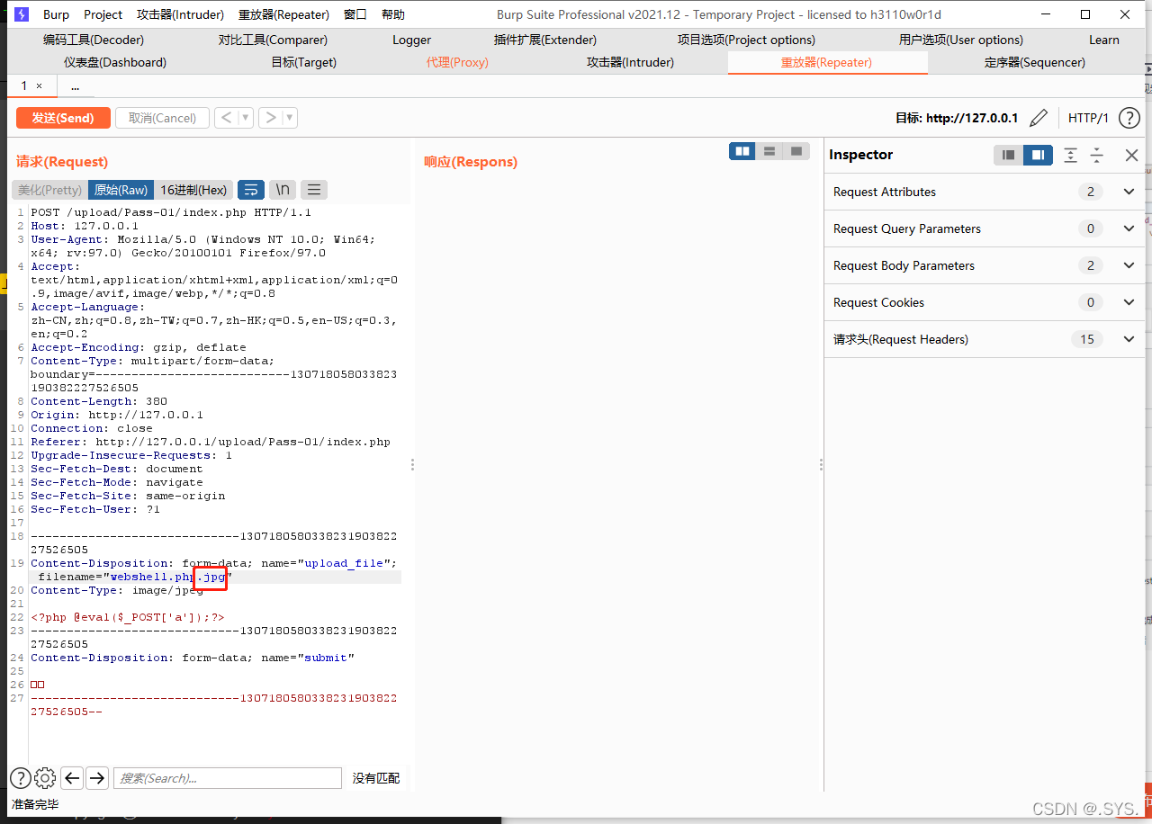Click the pencil icon to edit target
1152x824 pixels.
tap(1039, 118)
